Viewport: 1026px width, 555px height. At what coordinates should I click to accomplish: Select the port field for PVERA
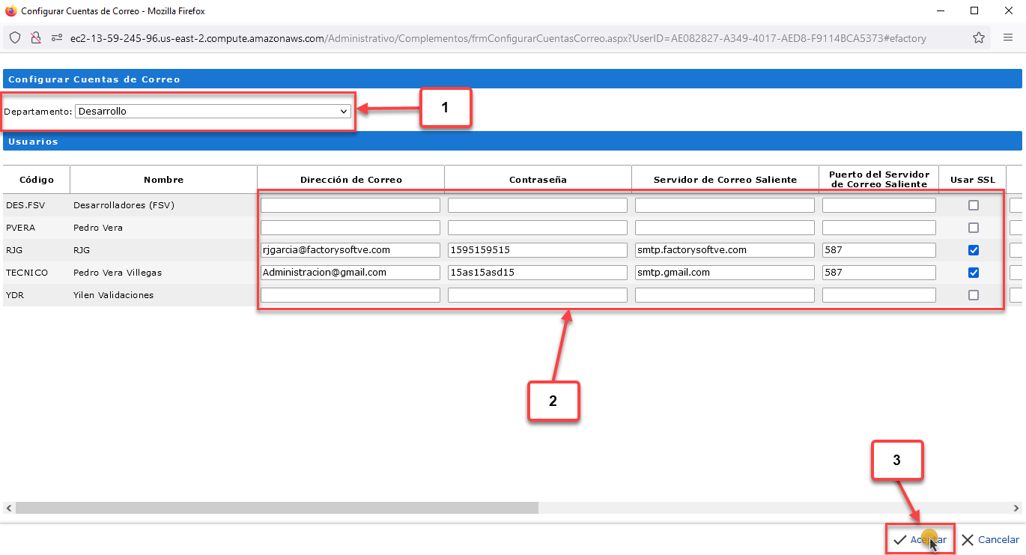tap(879, 228)
